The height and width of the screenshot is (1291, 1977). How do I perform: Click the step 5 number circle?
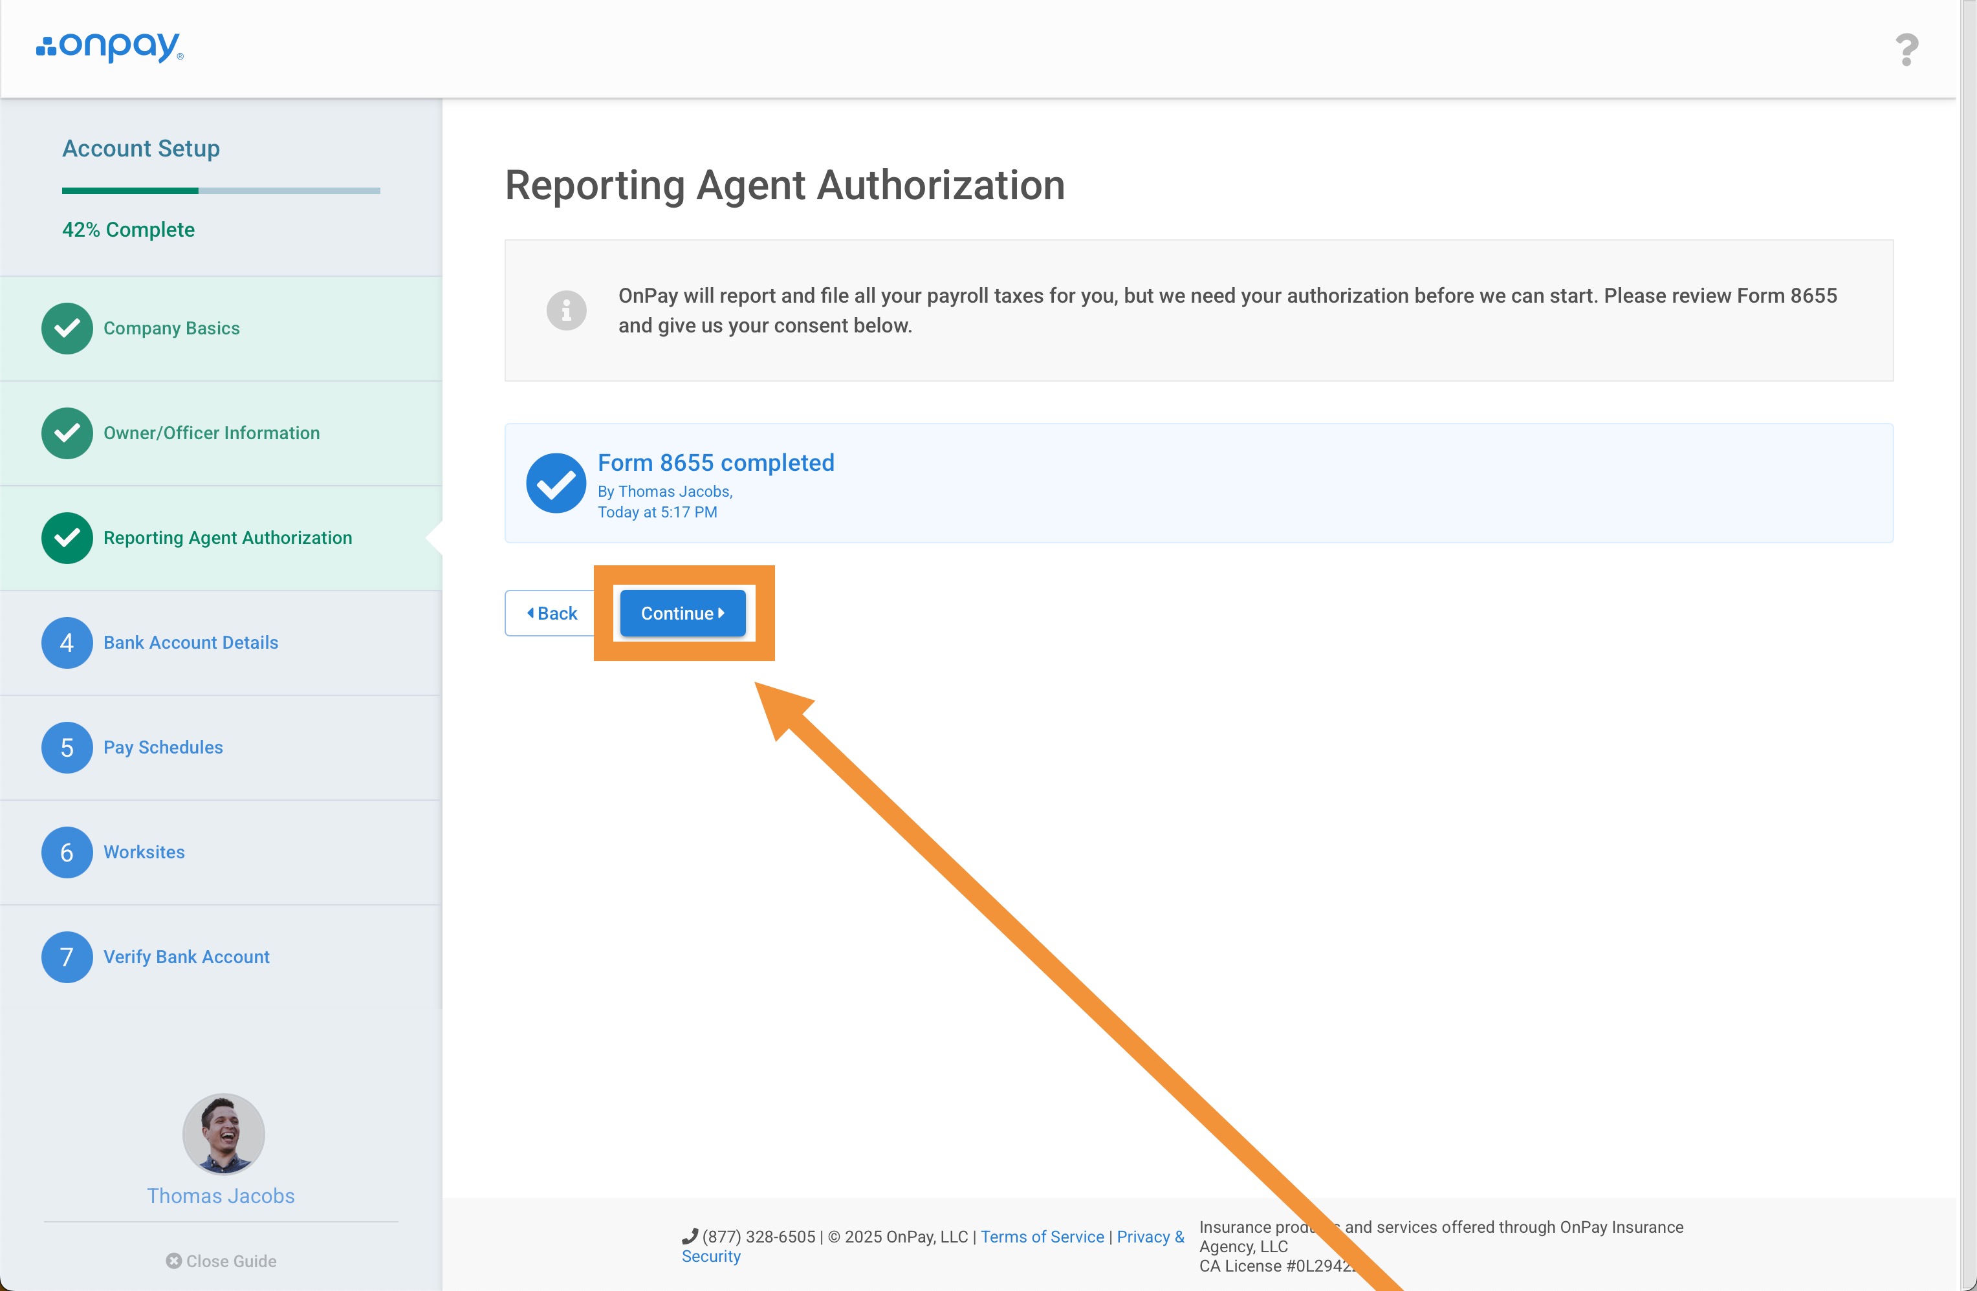pyautogui.click(x=67, y=747)
